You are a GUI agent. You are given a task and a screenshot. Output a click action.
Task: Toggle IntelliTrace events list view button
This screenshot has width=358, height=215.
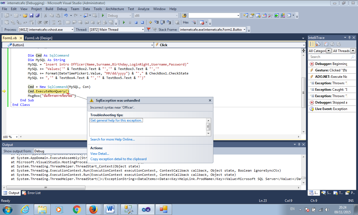pyautogui.click(x=312, y=44)
